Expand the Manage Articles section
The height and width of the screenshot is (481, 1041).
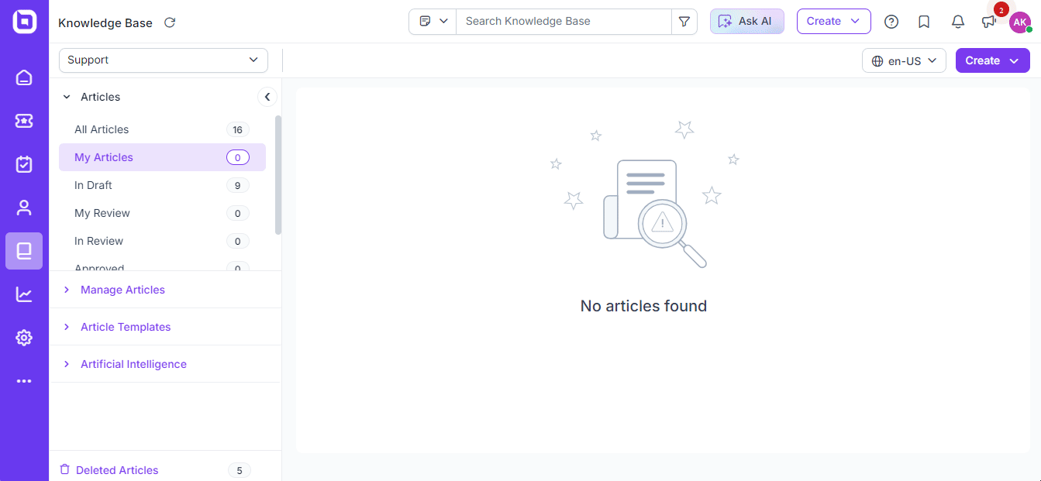click(x=67, y=290)
